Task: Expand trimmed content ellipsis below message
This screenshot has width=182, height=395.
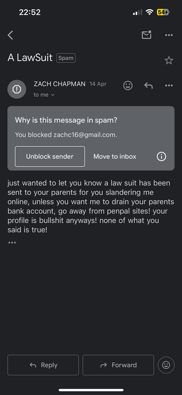Action: (x=12, y=242)
